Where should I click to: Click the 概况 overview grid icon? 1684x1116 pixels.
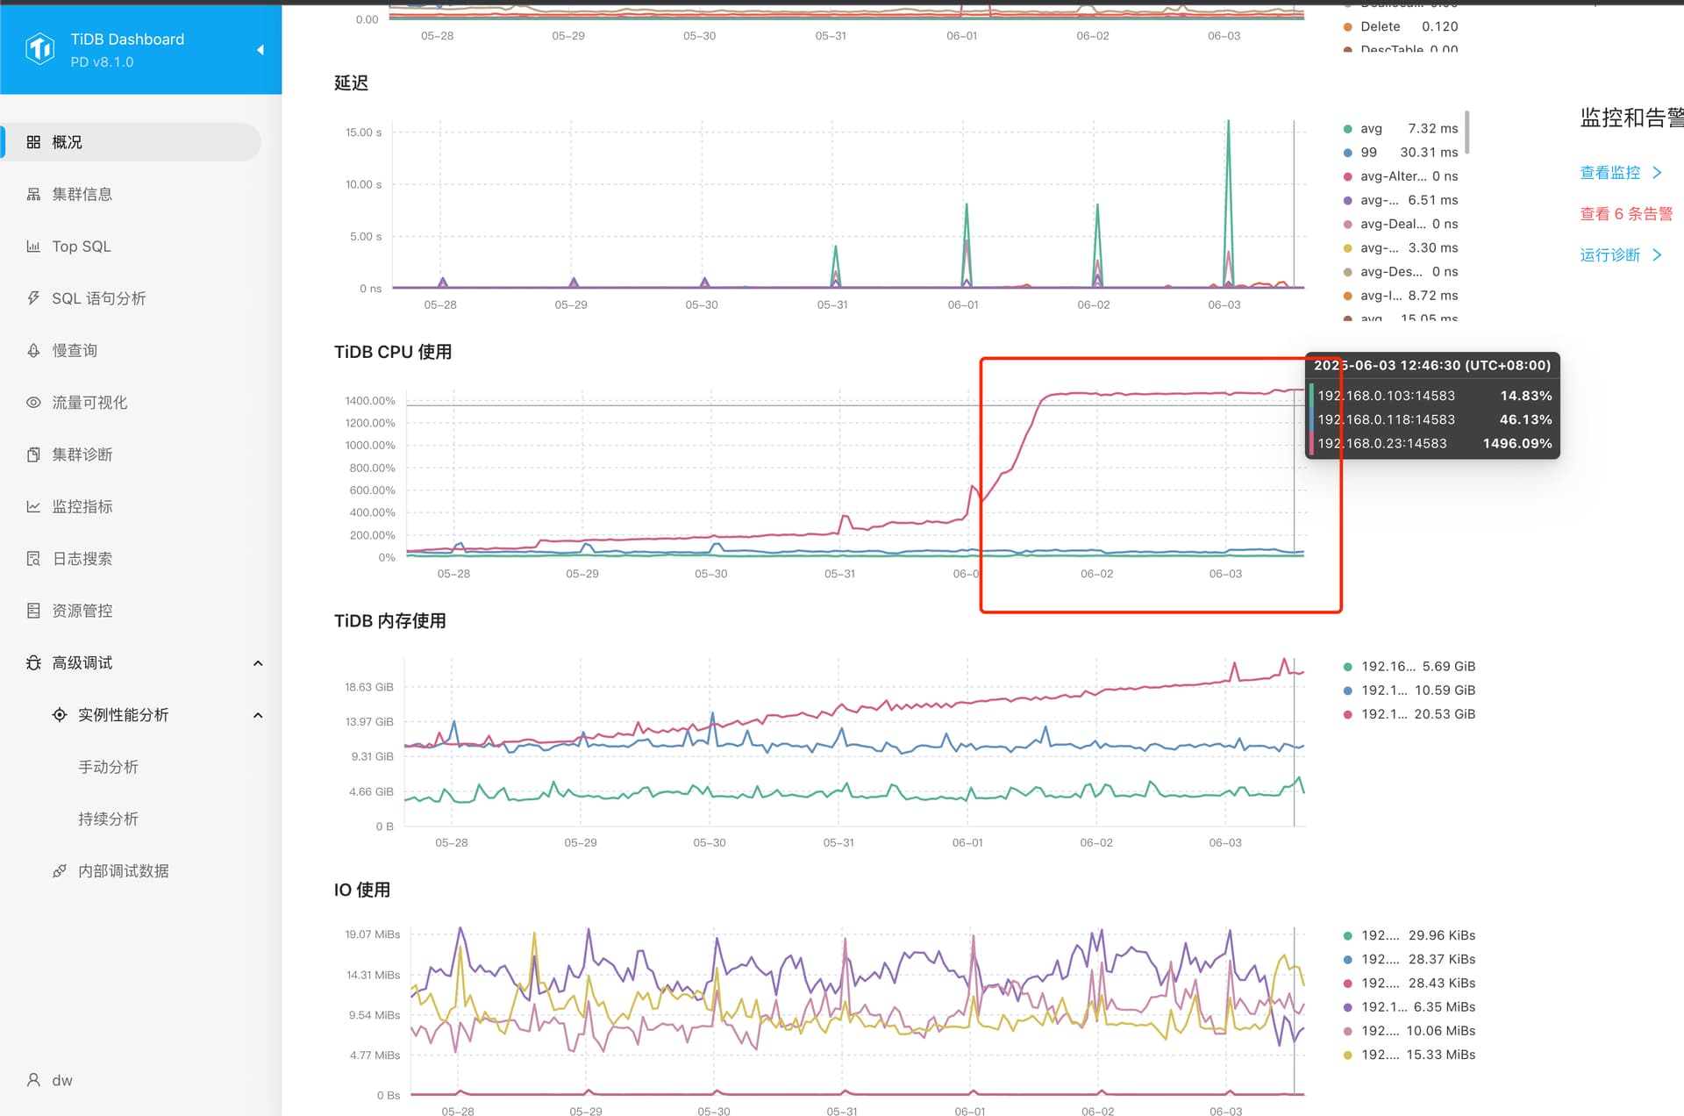point(33,142)
